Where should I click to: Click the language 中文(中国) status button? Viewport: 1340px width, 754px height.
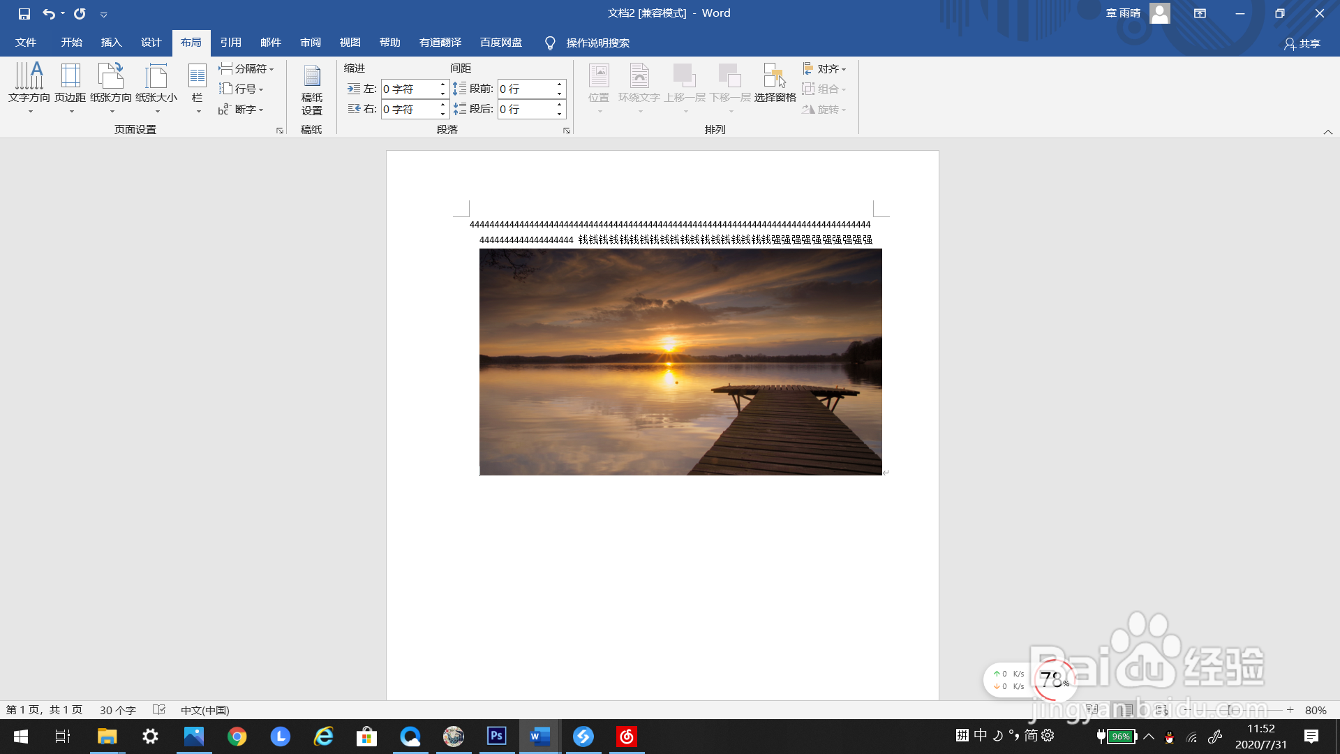pyautogui.click(x=204, y=710)
